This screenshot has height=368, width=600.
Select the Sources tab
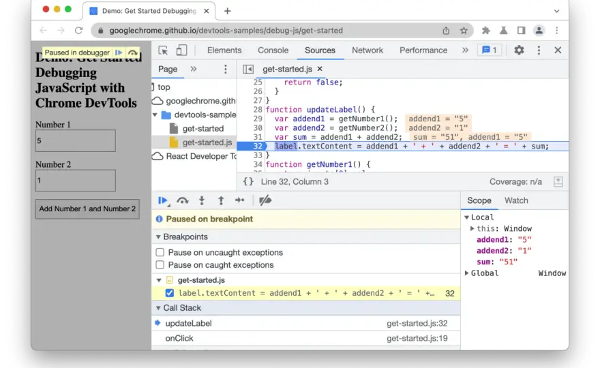pos(320,50)
